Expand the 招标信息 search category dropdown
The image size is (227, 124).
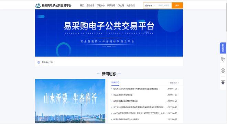click(150, 5)
